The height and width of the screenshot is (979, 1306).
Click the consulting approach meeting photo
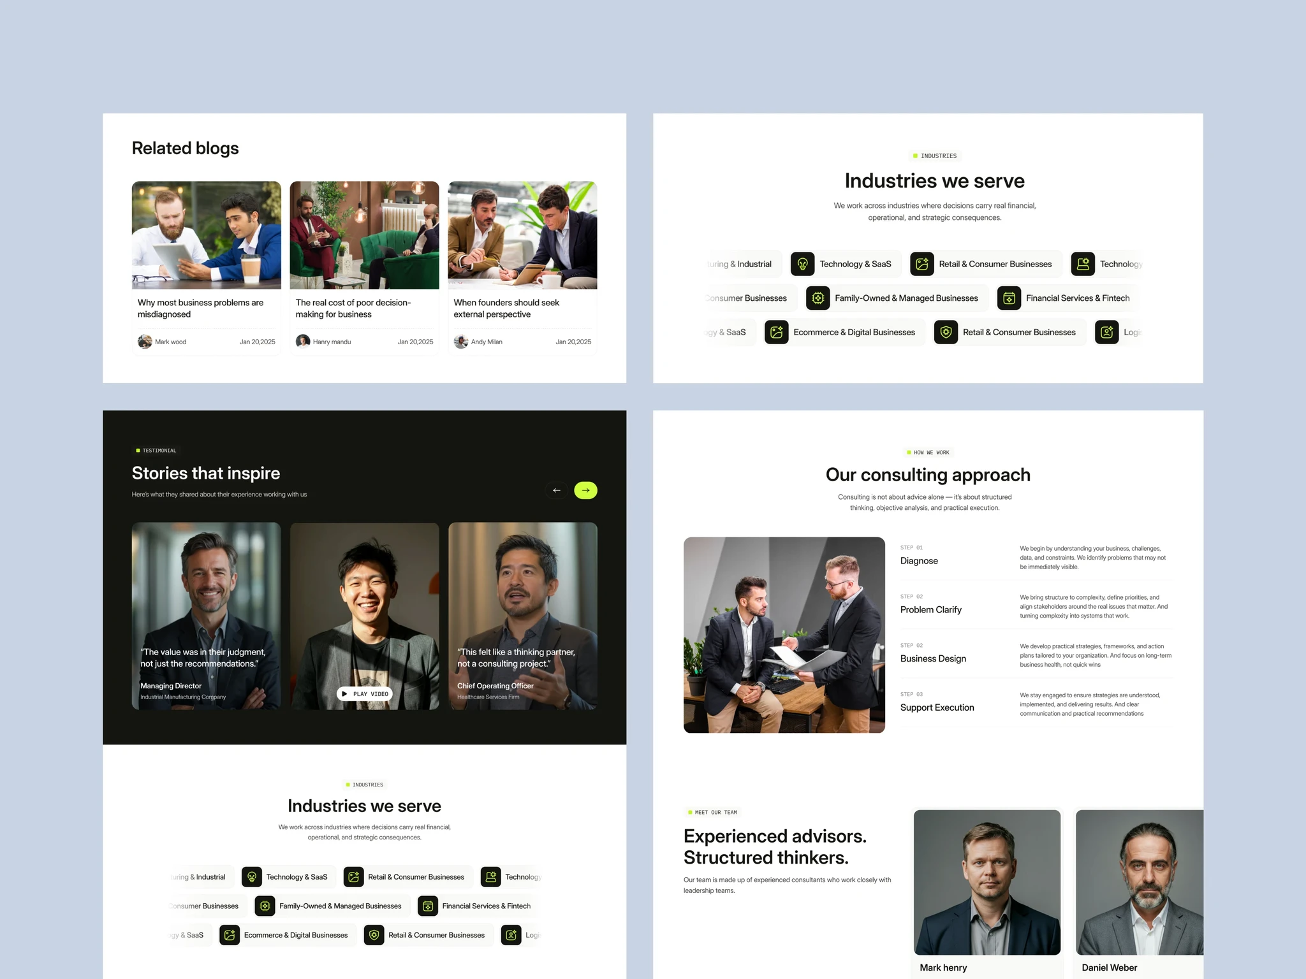point(784,635)
